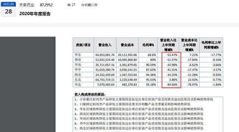The width and height of the screenshot is (239, 132).
Task: Select the 营业收入 column header
Action: pos(105,45)
